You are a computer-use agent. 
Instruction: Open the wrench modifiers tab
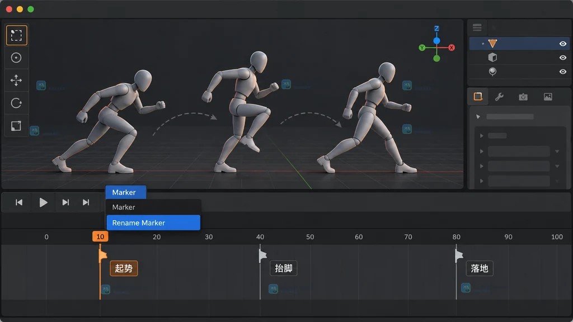click(x=499, y=97)
